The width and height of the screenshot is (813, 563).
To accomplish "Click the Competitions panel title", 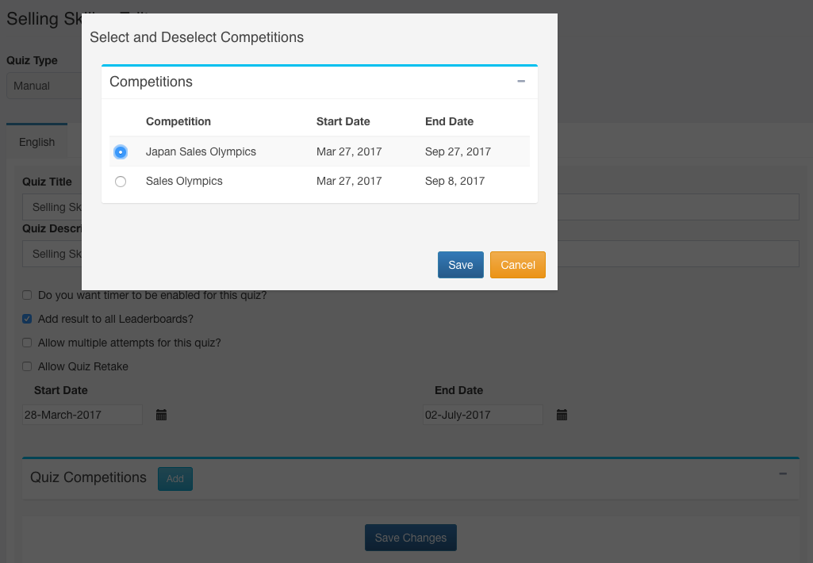I will [151, 82].
